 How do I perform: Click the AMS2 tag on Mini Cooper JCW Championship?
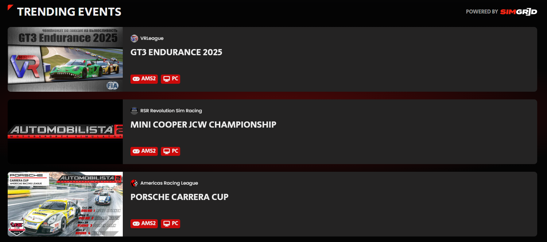(x=144, y=151)
